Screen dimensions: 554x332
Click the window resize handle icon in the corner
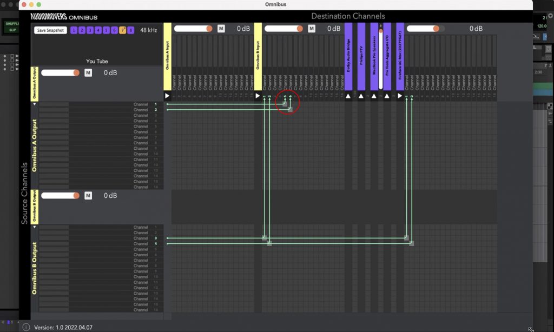coord(531,329)
